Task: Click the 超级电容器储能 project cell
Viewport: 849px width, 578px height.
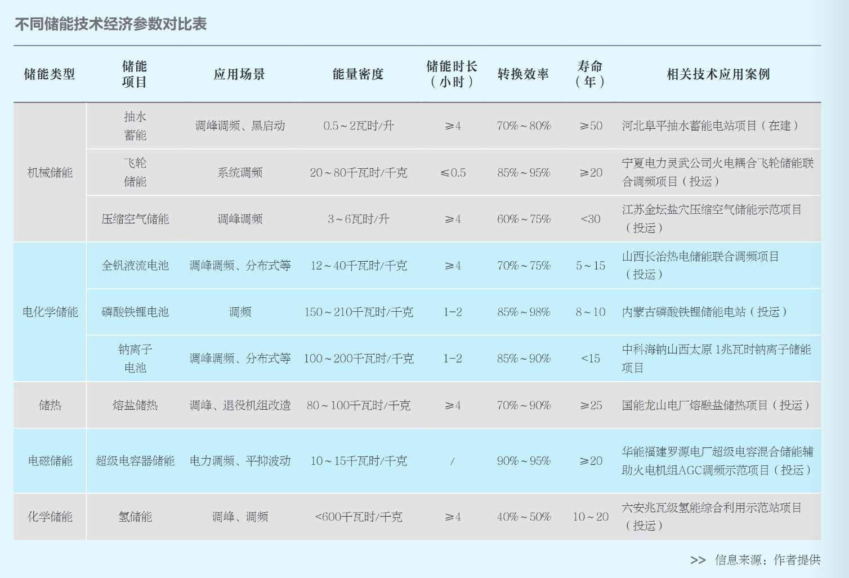Action: click(135, 461)
